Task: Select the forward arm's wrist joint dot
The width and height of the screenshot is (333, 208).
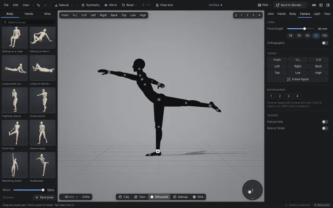Action: (x=109, y=72)
